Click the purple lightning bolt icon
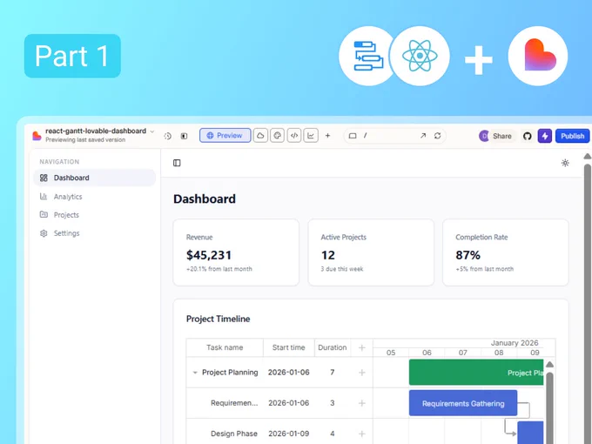This screenshot has height=444, width=592. pyautogui.click(x=545, y=136)
